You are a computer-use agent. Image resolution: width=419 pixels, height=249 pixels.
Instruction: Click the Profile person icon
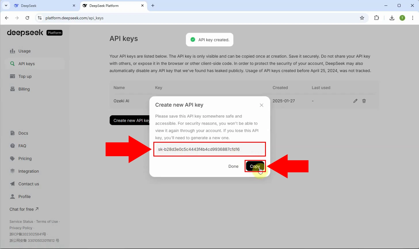tap(12, 197)
